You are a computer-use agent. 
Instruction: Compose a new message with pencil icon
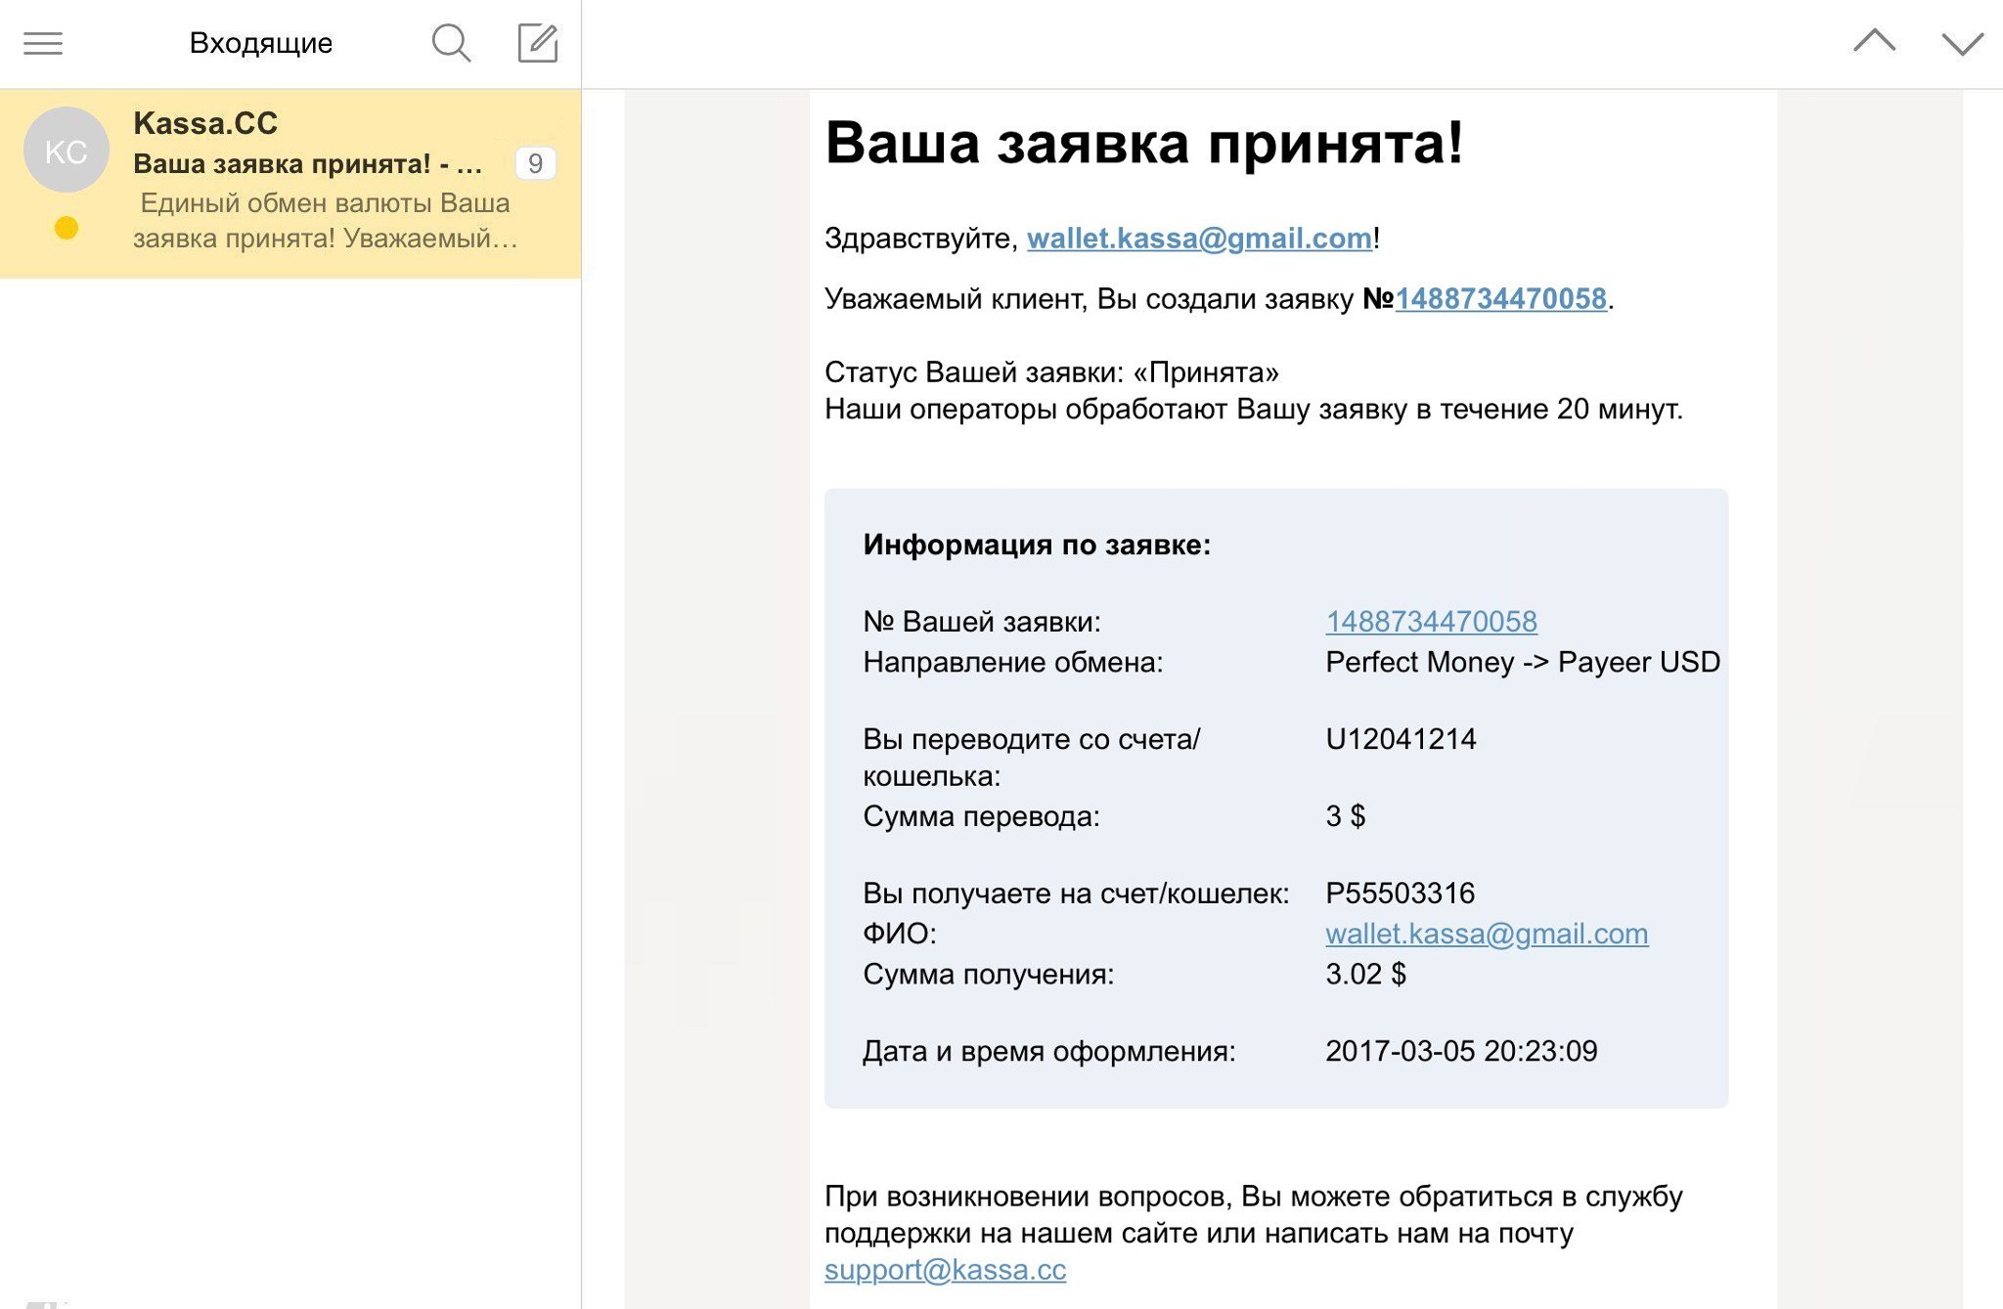click(x=537, y=43)
